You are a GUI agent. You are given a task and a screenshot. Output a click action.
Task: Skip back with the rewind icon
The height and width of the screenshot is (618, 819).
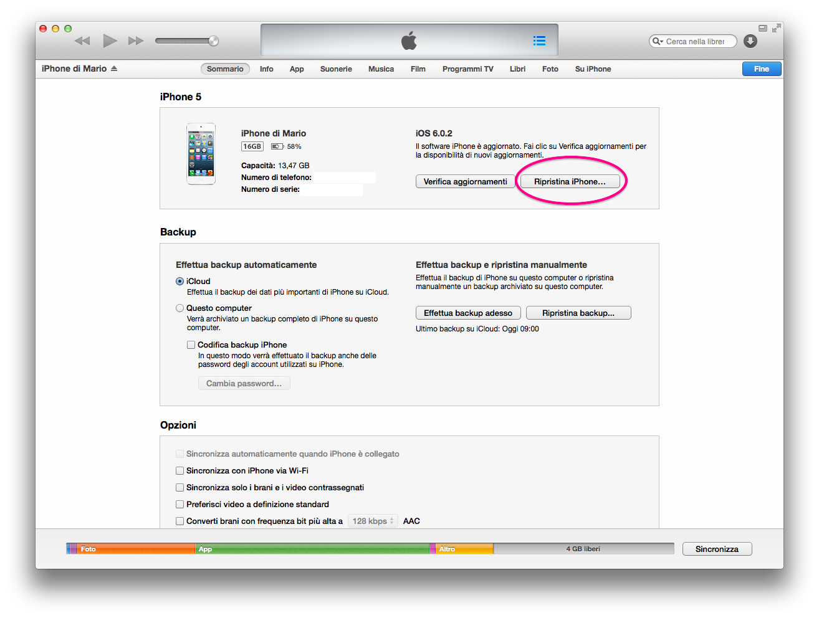pos(82,41)
